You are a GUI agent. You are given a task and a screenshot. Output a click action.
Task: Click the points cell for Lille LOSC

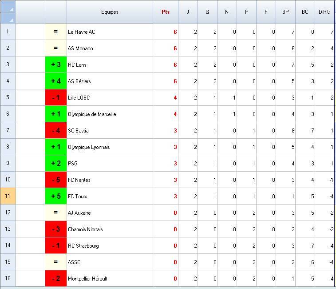coord(166,98)
